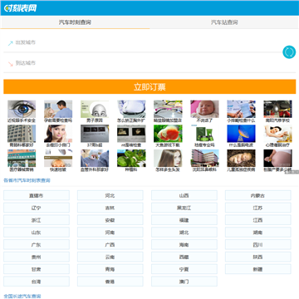Choose the 黑龙江 province button
Viewport: 299px width, 299px height.
click(x=184, y=208)
